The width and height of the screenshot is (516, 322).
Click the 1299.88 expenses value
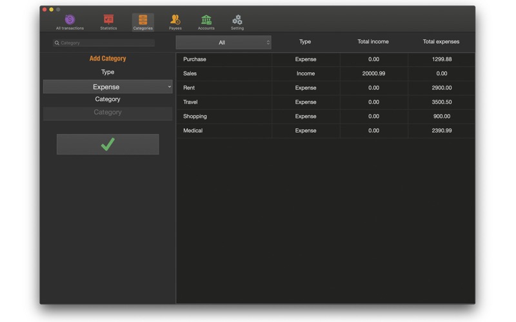pos(442,59)
